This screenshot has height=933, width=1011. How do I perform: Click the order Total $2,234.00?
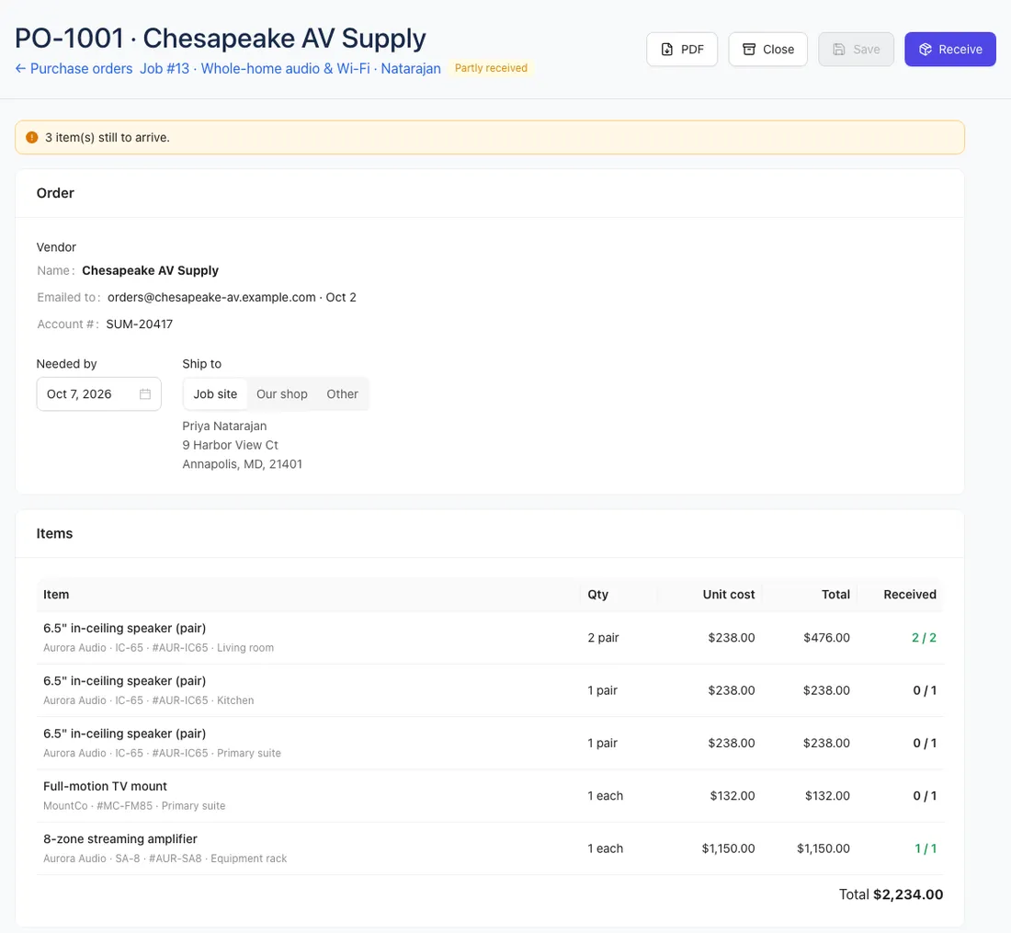(891, 895)
